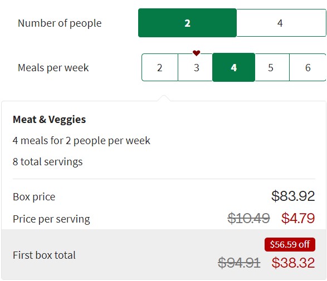
Task: Click the Price per serving label
Action: click(x=51, y=219)
